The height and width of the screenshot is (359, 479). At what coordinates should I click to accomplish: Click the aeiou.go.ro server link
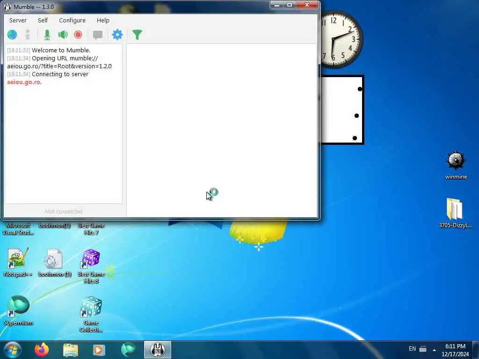pos(23,82)
